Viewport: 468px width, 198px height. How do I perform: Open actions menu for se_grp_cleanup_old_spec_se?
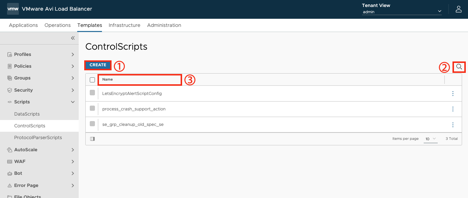(453, 124)
